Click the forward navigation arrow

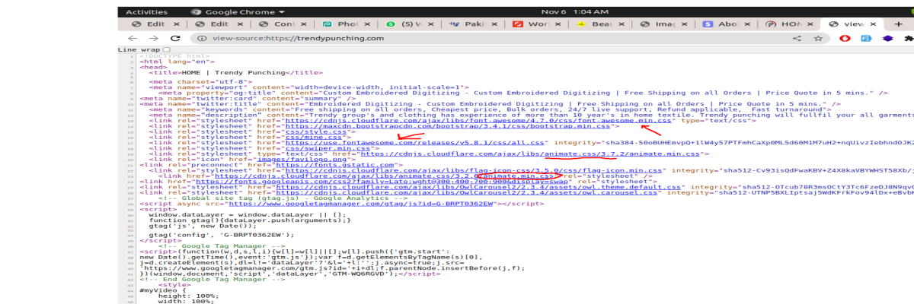(x=153, y=38)
